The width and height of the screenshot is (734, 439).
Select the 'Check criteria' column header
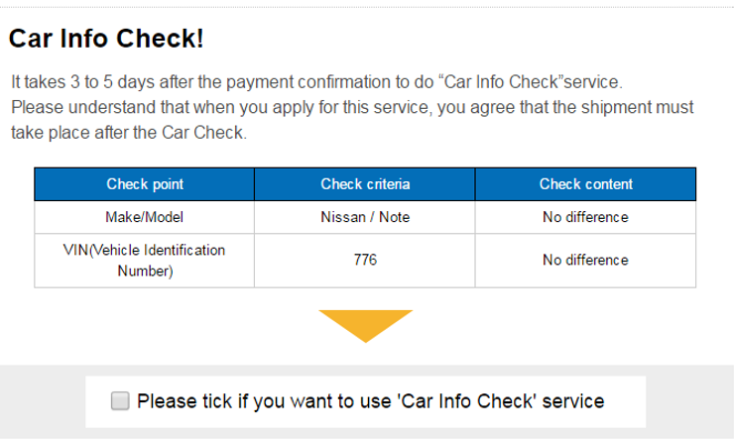[365, 184]
